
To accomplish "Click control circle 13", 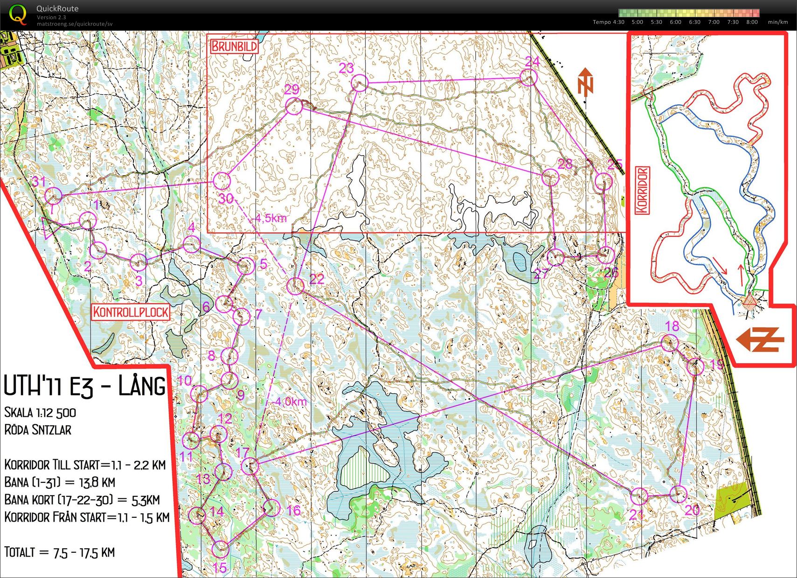I will pyautogui.click(x=223, y=472).
